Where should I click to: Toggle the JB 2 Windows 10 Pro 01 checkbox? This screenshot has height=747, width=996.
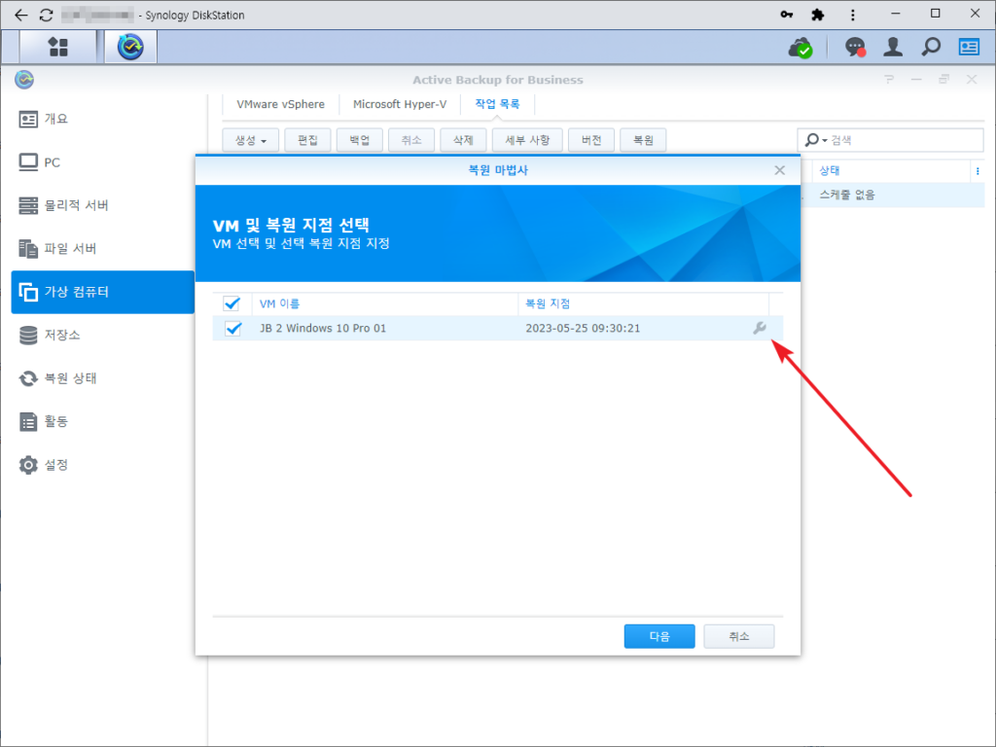point(232,329)
